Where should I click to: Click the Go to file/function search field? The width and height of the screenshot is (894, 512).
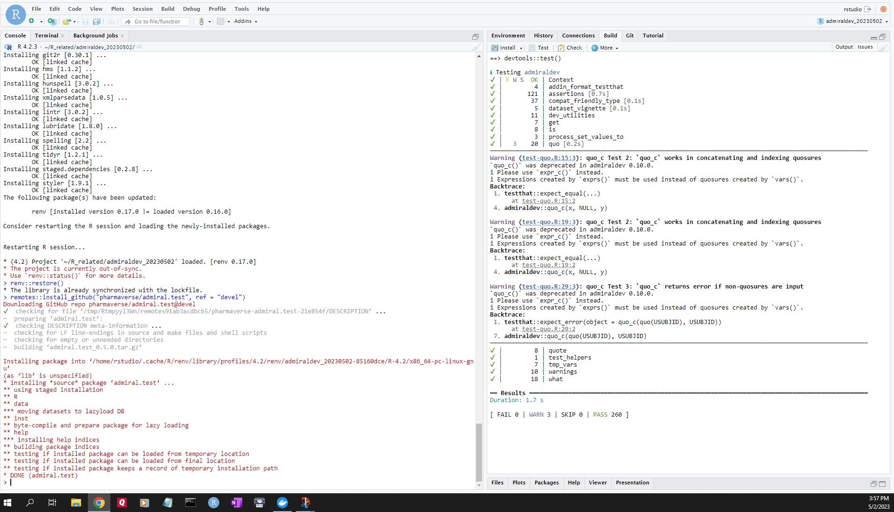point(155,21)
